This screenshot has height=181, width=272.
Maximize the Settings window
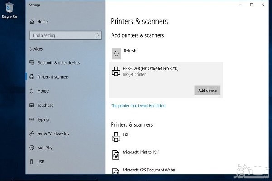click(x=252, y=5)
